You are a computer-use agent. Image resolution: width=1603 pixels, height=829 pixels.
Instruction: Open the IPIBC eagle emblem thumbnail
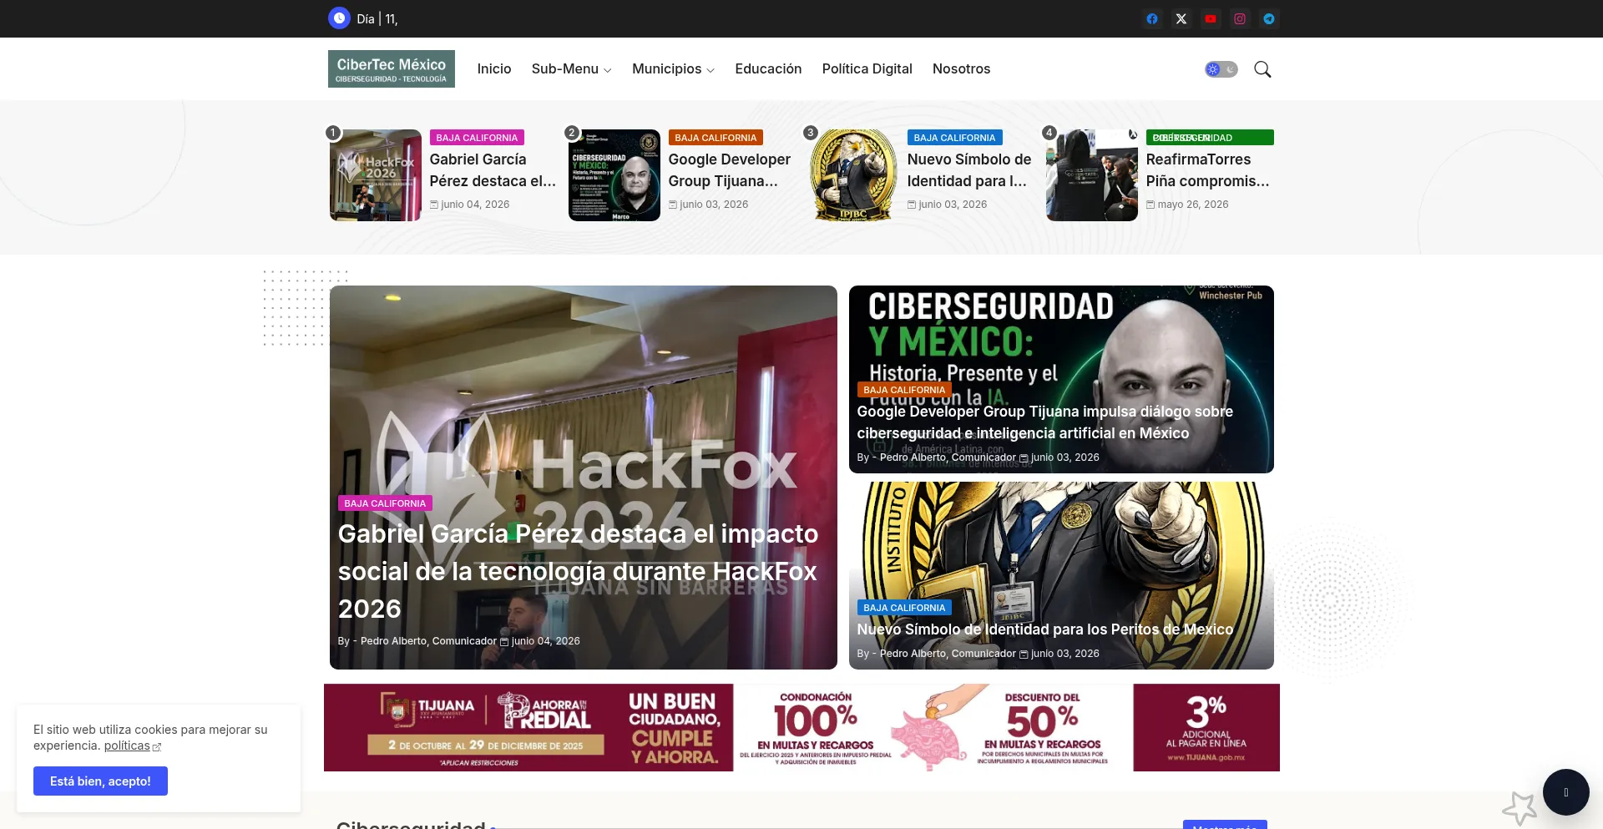tap(853, 175)
